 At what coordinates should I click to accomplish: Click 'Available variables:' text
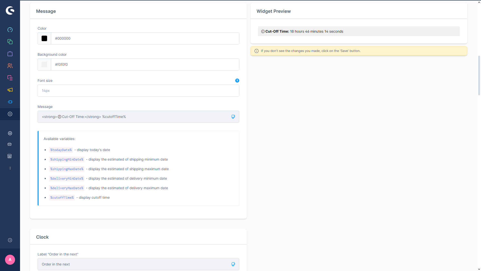click(59, 139)
